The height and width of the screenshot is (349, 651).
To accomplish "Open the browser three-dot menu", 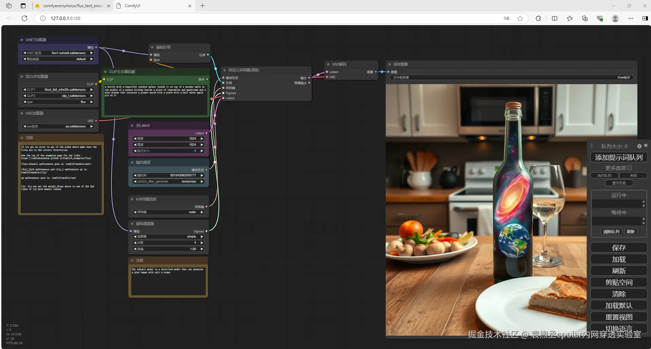I will [x=631, y=18].
